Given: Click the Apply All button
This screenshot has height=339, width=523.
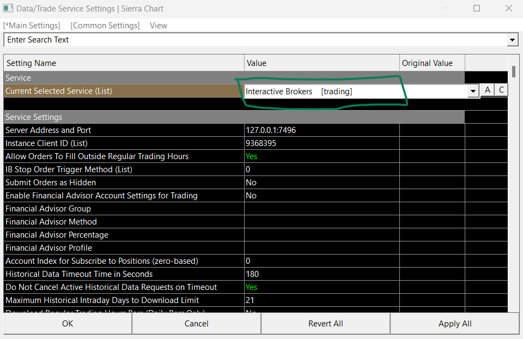Looking at the screenshot, I should tap(455, 324).
